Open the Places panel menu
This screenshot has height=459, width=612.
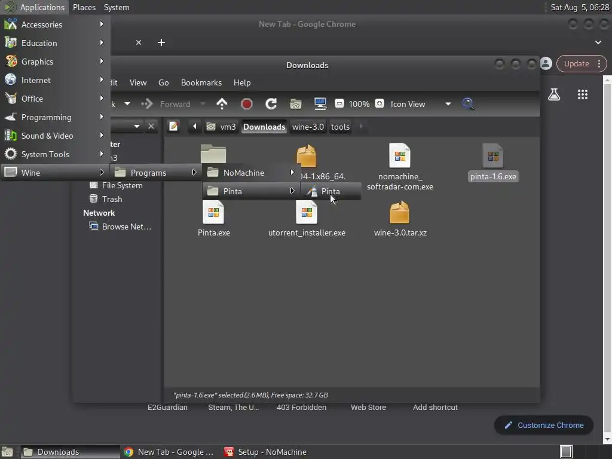84,7
